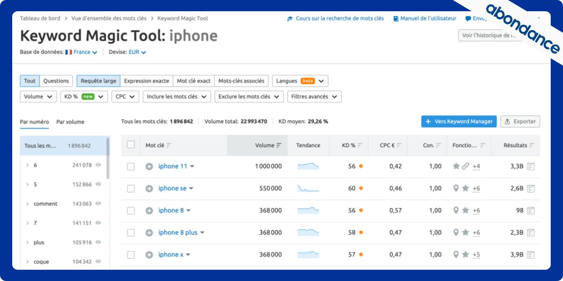This screenshot has width=563, height=281.
Task: Go to Tableau de bord breadcrumb
Action: tap(40, 19)
